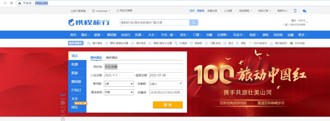
Task: Select the 打包订 tab in search panel sidebar
Action: pyautogui.click(x=77, y=90)
